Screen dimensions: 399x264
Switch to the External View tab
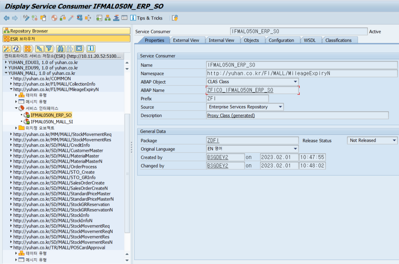pyautogui.click(x=186, y=40)
